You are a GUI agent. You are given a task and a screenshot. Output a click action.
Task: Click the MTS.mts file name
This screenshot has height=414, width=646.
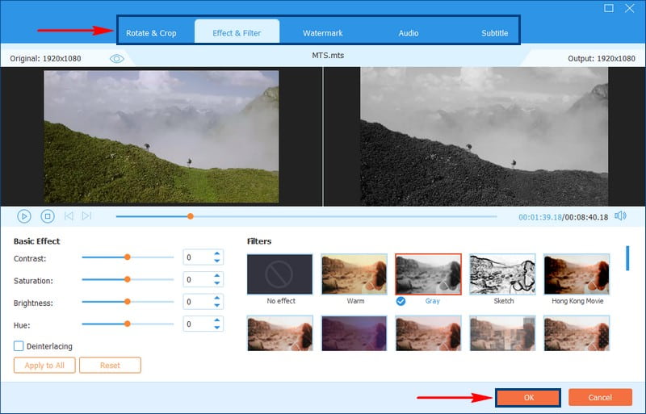(328, 55)
